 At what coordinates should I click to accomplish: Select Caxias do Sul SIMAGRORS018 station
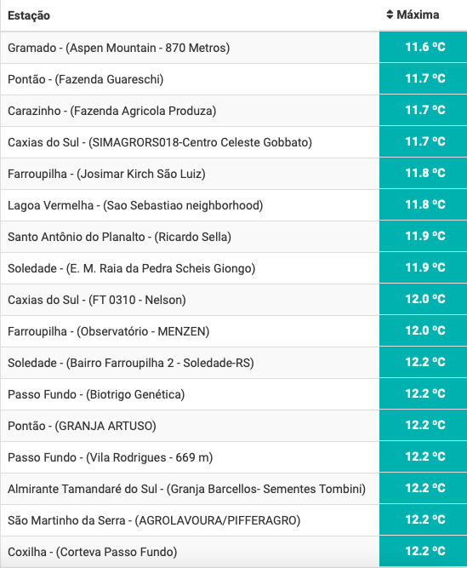[234, 142]
